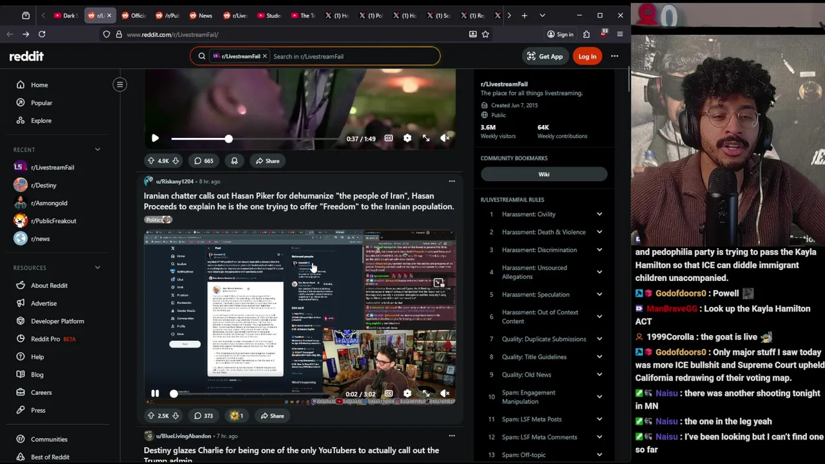This screenshot has width=825, height=464.
Task: Upvote the post with 4.9K score
Action: (x=151, y=161)
